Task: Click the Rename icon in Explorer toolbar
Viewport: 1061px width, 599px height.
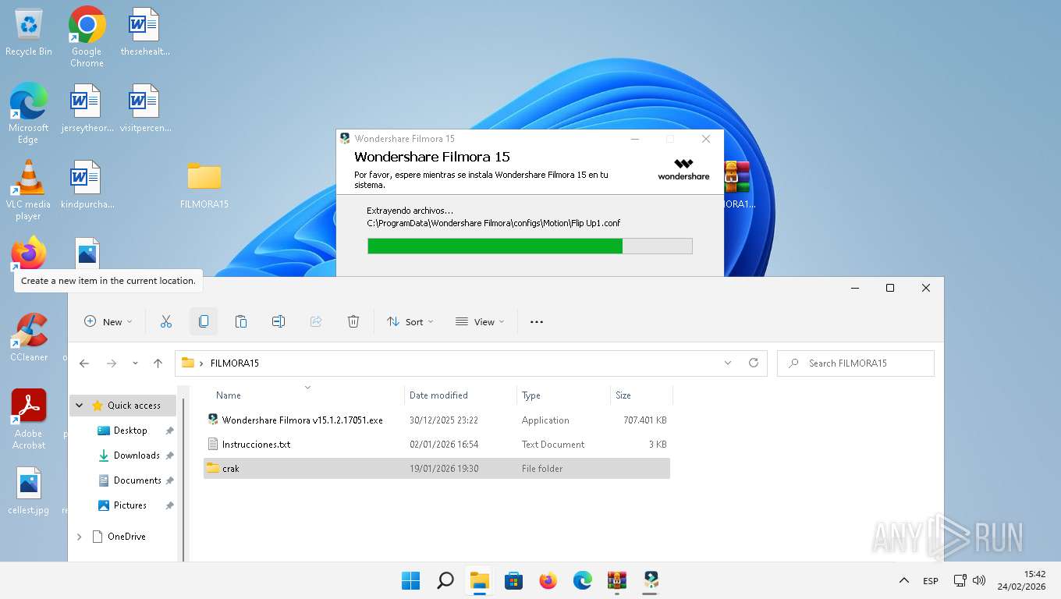Action: click(x=279, y=321)
